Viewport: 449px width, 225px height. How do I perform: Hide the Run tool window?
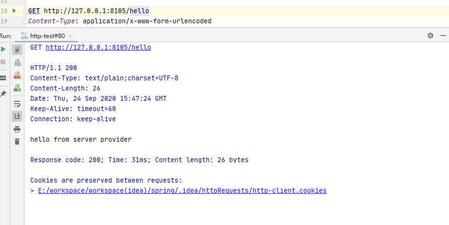click(x=443, y=36)
